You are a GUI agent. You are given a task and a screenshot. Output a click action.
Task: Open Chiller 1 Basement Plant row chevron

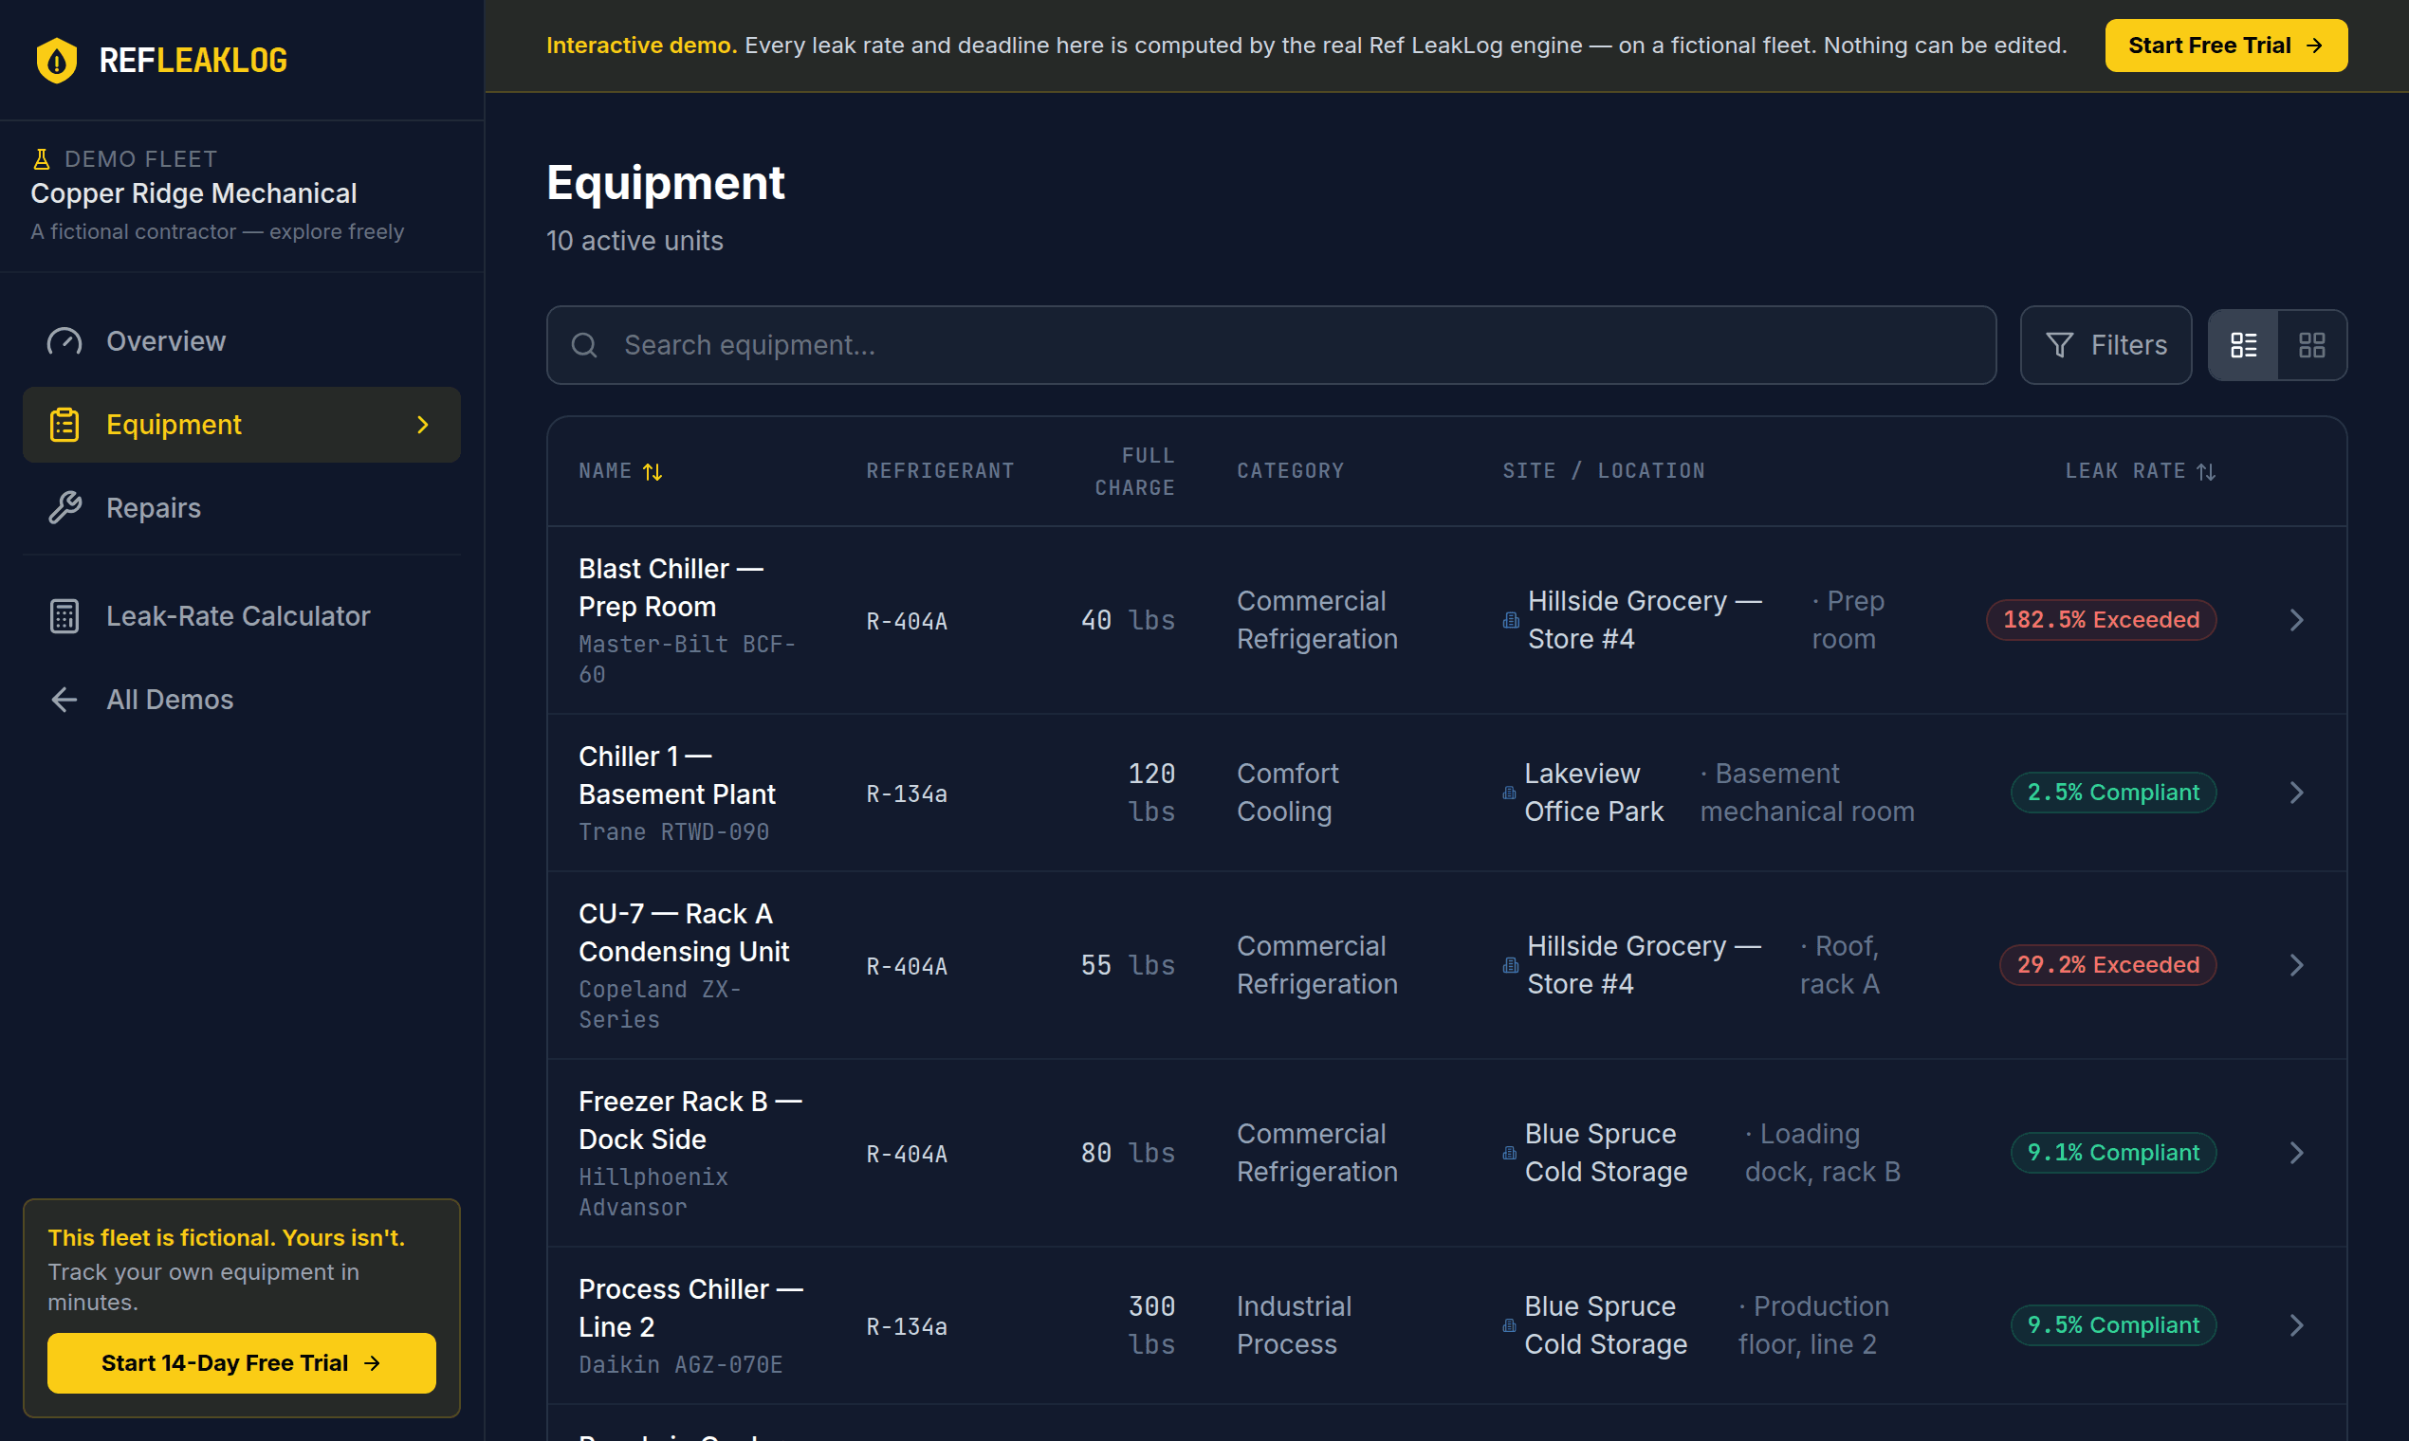tap(2296, 793)
